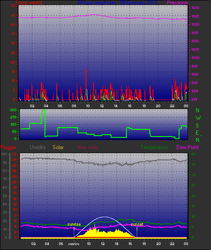
Task: Click the 'Umidita' legend label
Action: (38, 147)
